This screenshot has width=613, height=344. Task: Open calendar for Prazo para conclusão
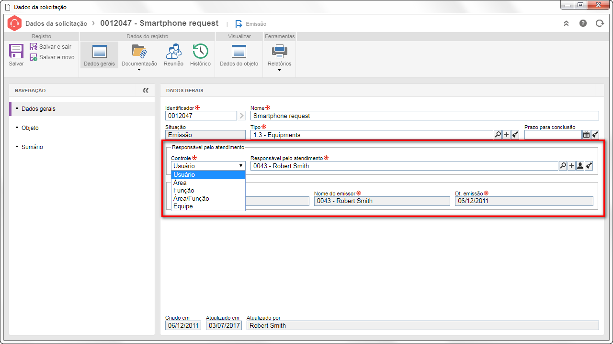[586, 135]
